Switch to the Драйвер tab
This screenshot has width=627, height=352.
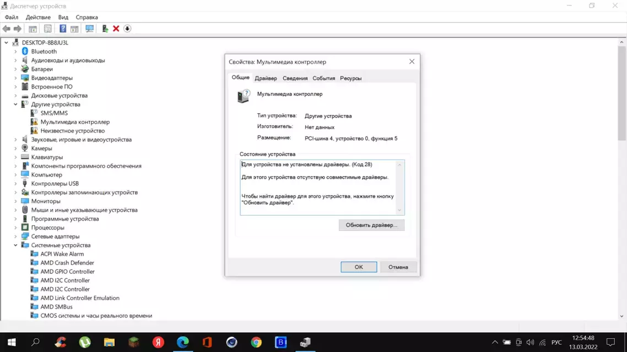pos(266,78)
